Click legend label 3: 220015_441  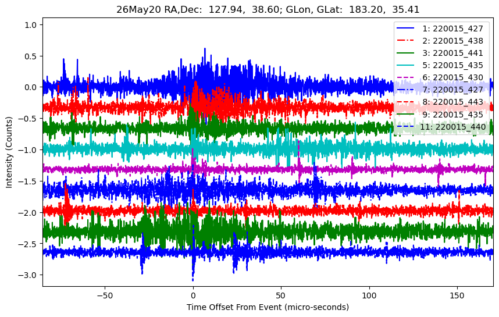pos(452,53)
